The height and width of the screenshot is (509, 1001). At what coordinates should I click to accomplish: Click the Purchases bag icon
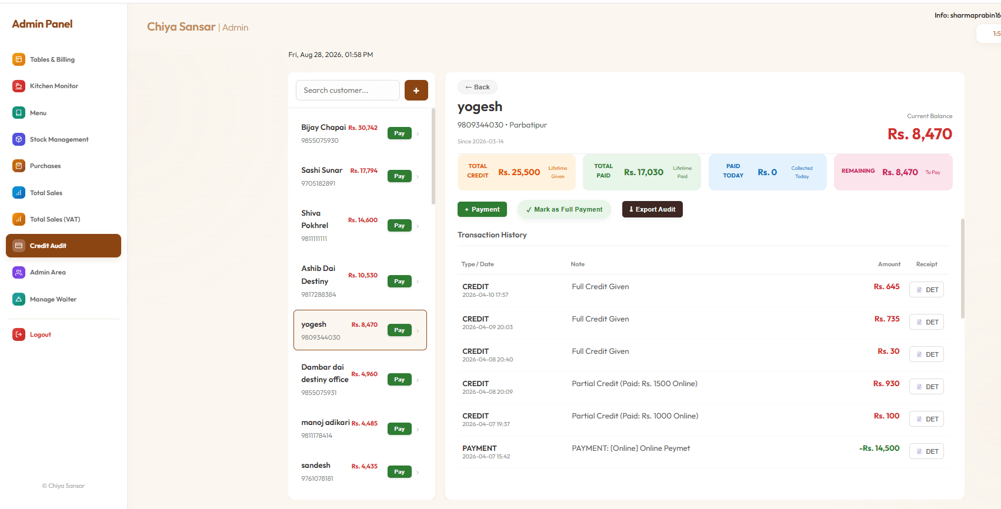click(19, 166)
